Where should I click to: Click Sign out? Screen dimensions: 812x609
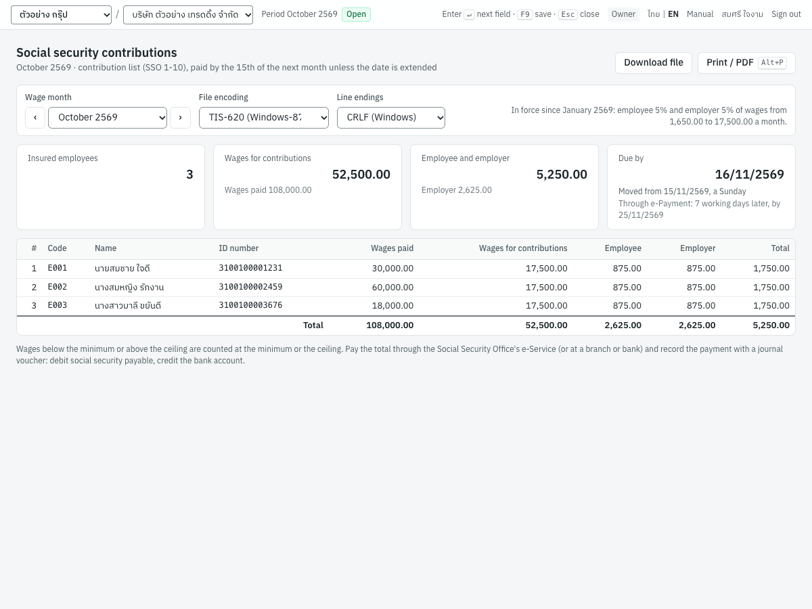(x=786, y=14)
